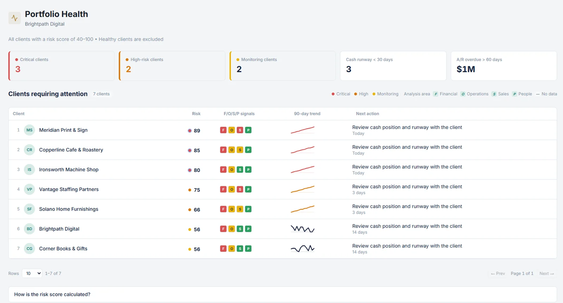Click the Financial F icon in the legend
The height and width of the screenshot is (303, 563).
click(x=436, y=94)
